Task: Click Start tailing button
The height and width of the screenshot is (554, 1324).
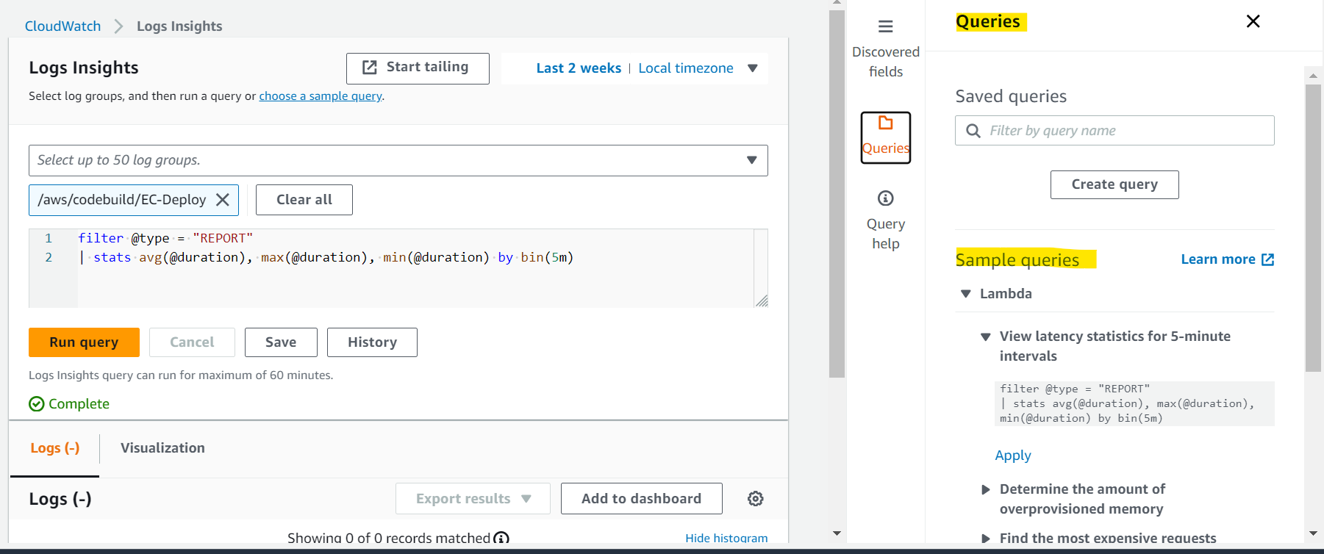Action: click(x=418, y=68)
